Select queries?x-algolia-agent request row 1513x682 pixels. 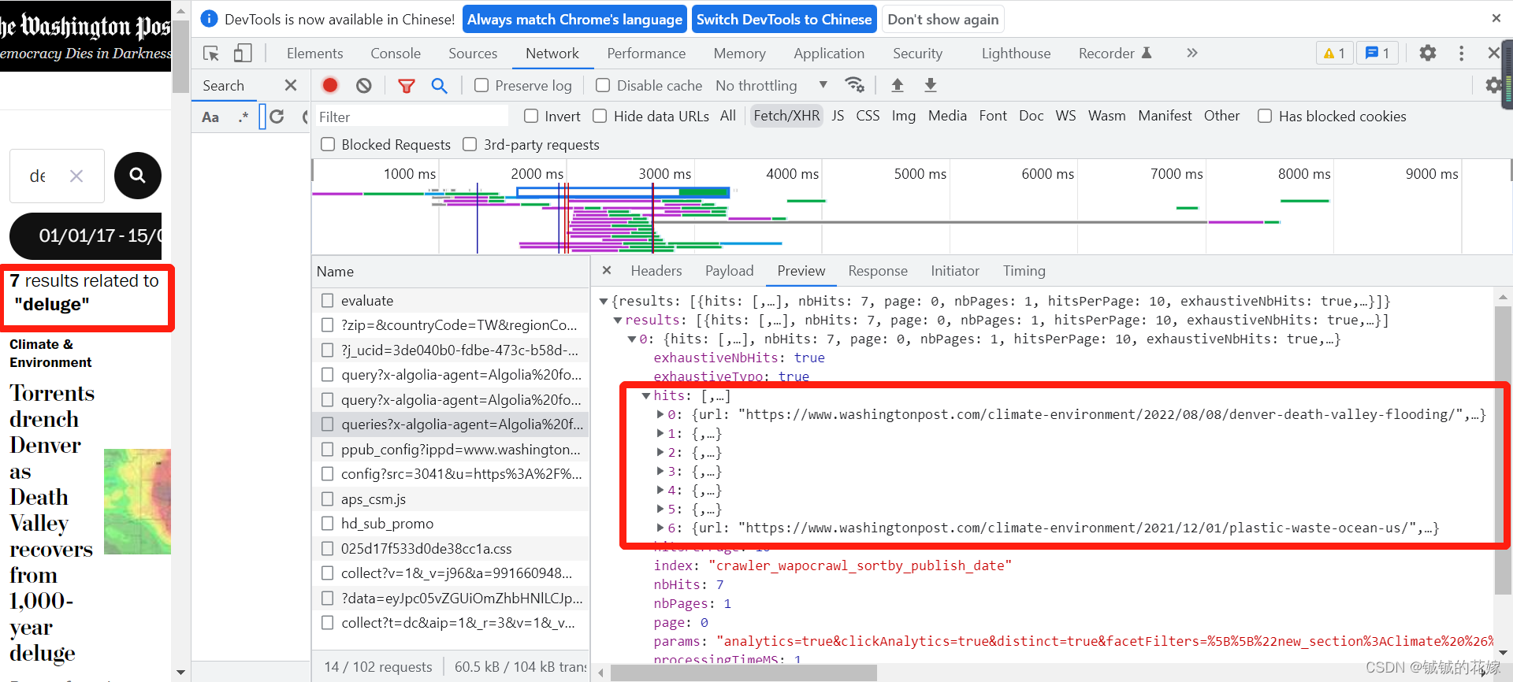452,424
